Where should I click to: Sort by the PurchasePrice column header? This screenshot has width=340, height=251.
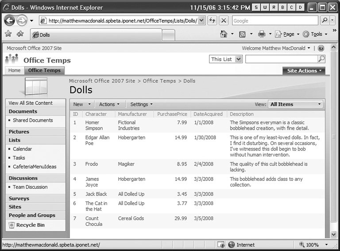(172, 114)
